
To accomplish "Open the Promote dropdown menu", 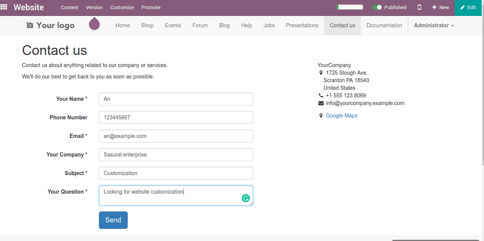I will pos(151,7).
